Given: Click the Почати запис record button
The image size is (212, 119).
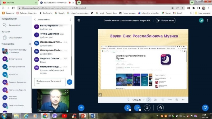Looking at the screenshot, I should (x=166, y=21).
